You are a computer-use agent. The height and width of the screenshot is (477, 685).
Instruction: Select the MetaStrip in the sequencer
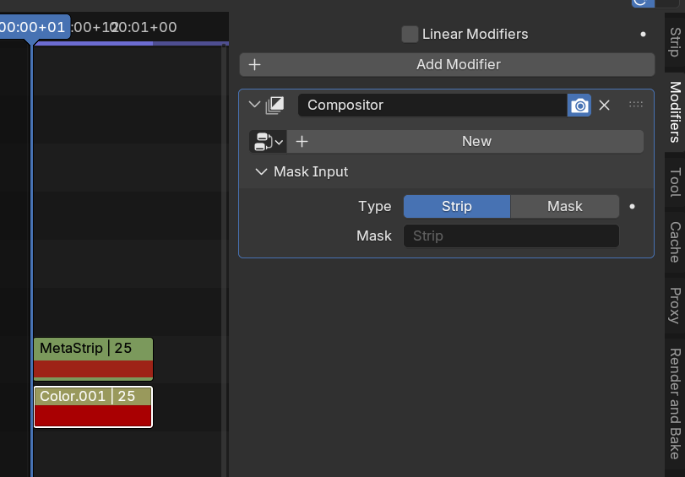click(x=93, y=359)
